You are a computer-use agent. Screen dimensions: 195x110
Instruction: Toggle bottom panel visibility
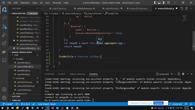point(159,3)
